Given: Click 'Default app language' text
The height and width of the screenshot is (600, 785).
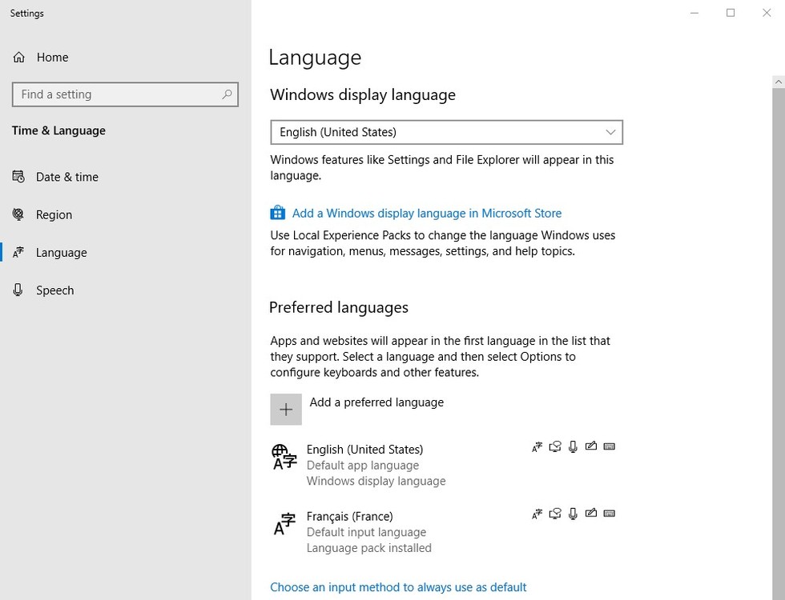Looking at the screenshot, I should pos(363,466).
